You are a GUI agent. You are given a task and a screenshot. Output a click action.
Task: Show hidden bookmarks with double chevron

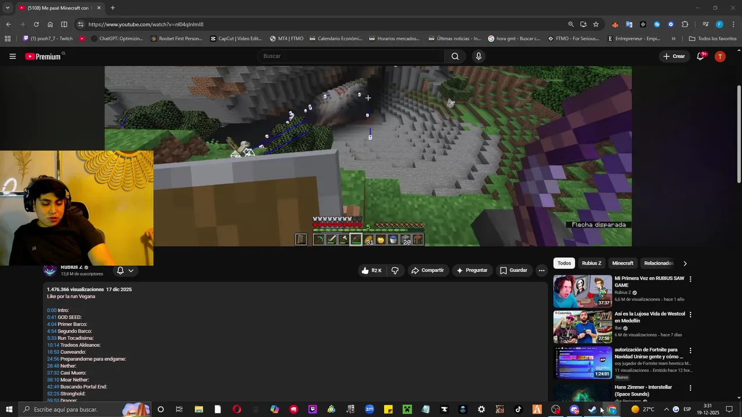point(673,39)
